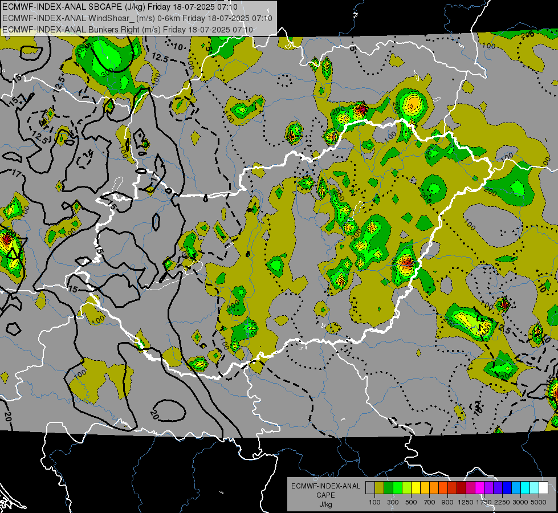558x513 pixels.
Task: Click the legend's 1750 tick label
Action: click(484, 502)
